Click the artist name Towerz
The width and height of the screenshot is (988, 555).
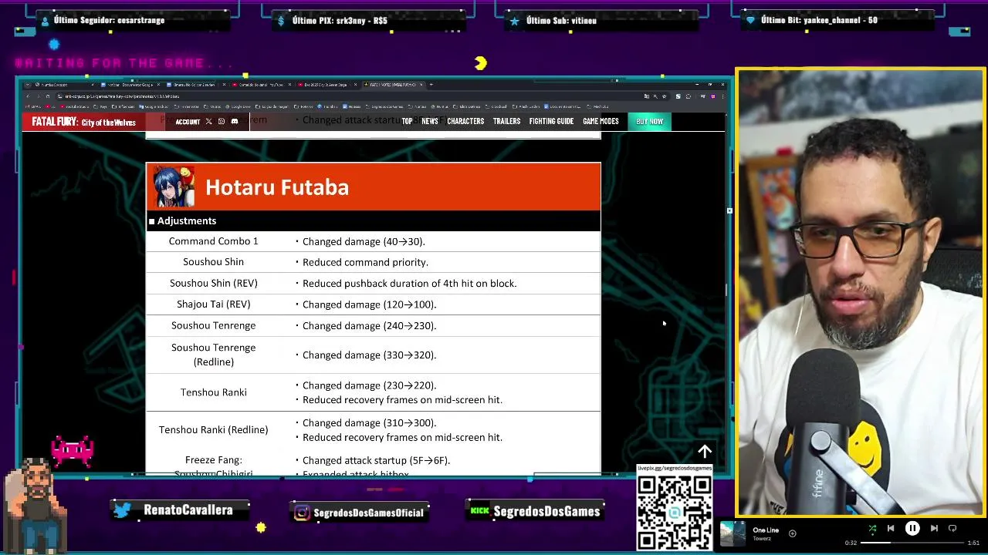click(761, 539)
